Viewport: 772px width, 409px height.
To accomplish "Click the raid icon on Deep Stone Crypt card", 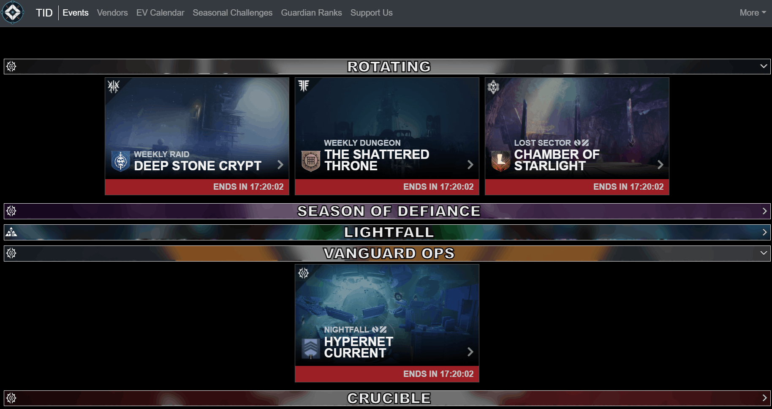I will pyautogui.click(x=113, y=87).
